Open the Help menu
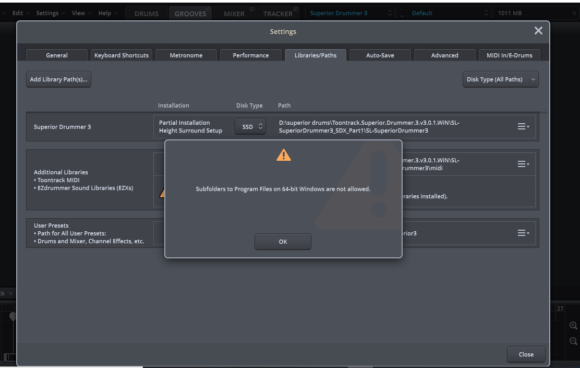The image size is (580, 368). tap(107, 13)
